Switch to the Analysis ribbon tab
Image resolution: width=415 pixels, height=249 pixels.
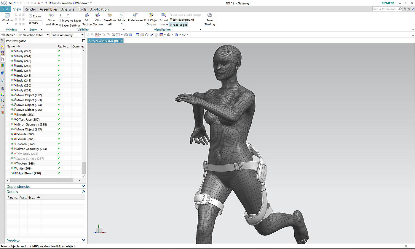(68, 9)
